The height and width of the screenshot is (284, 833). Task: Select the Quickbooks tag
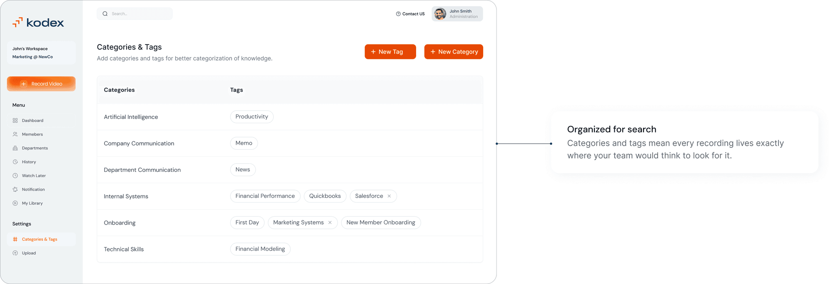325,196
